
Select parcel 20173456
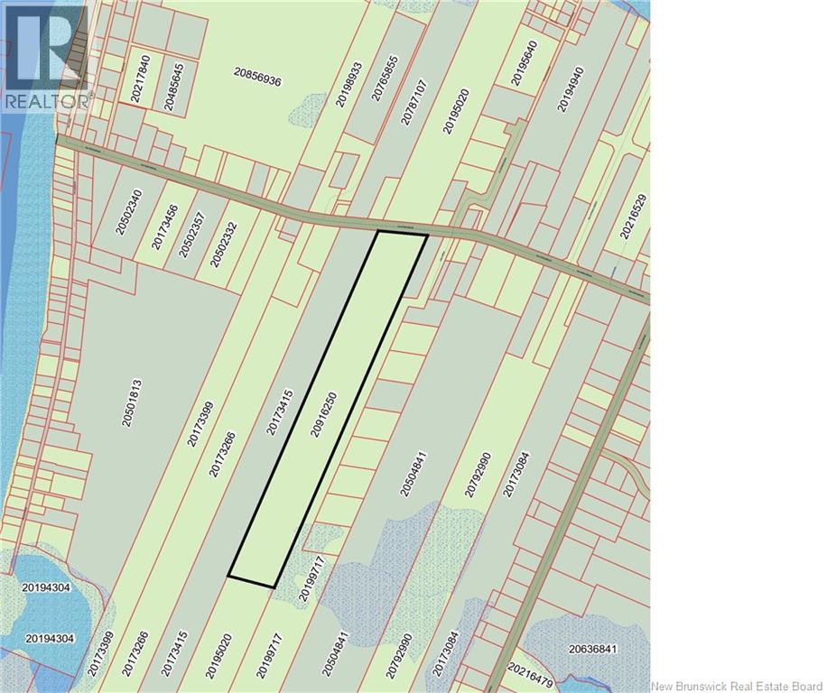(164, 226)
